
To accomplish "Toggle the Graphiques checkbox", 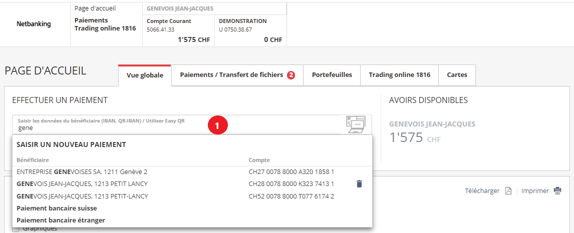I will [16, 229].
